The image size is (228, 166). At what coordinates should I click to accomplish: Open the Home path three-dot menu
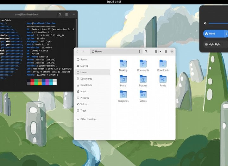tap(140, 52)
